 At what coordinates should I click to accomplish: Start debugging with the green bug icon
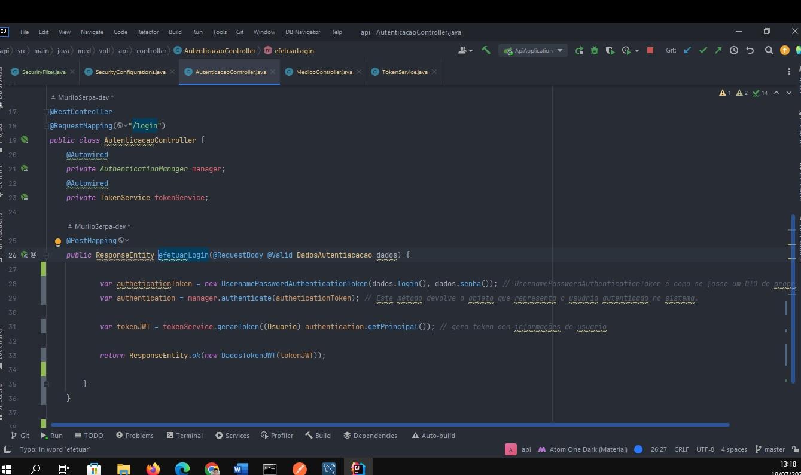point(595,51)
